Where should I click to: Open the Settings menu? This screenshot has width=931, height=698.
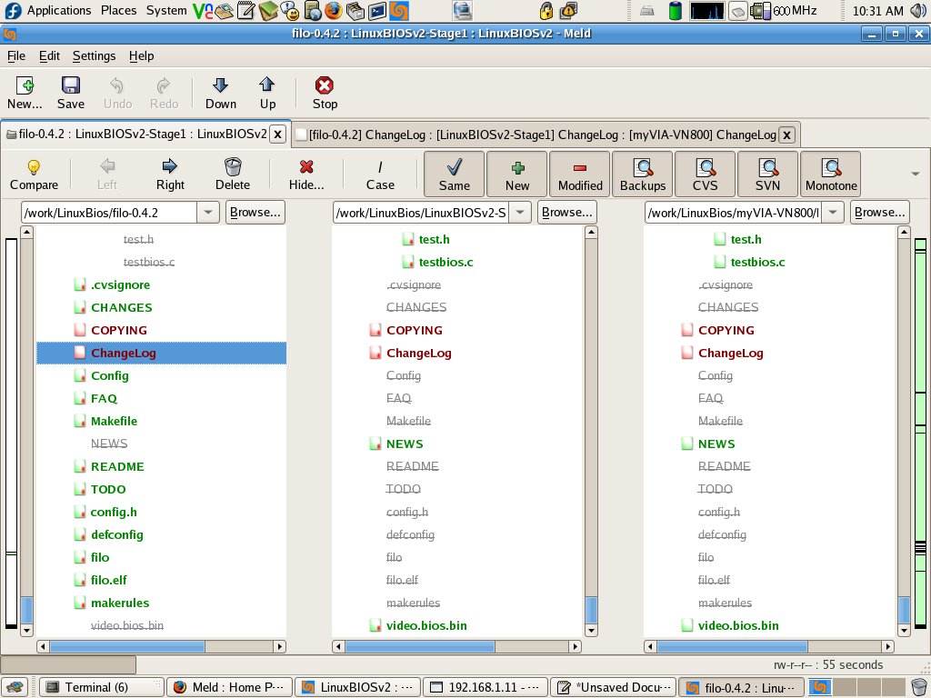(94, 55)
